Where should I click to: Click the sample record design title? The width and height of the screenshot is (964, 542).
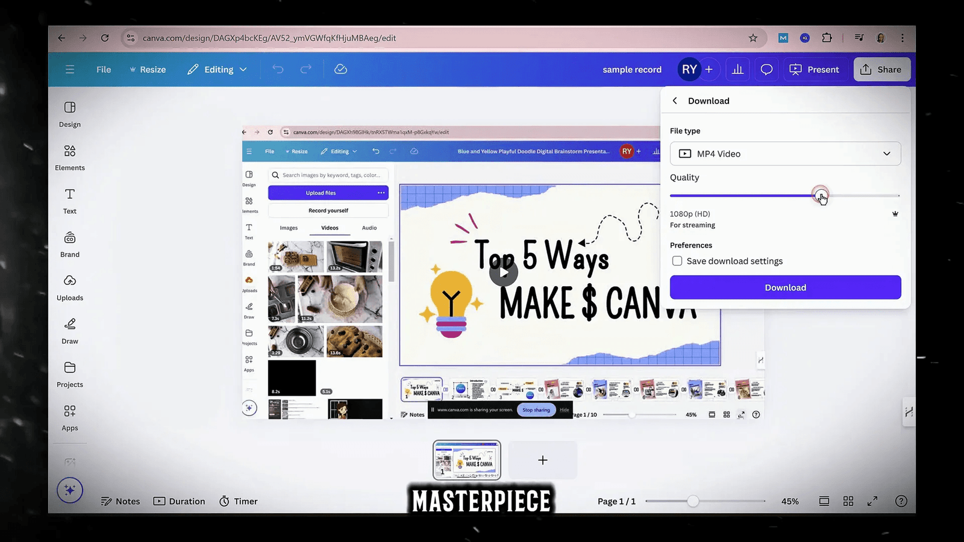[x=632, y=69]
